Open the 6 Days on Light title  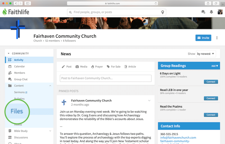tap(170, 73)
